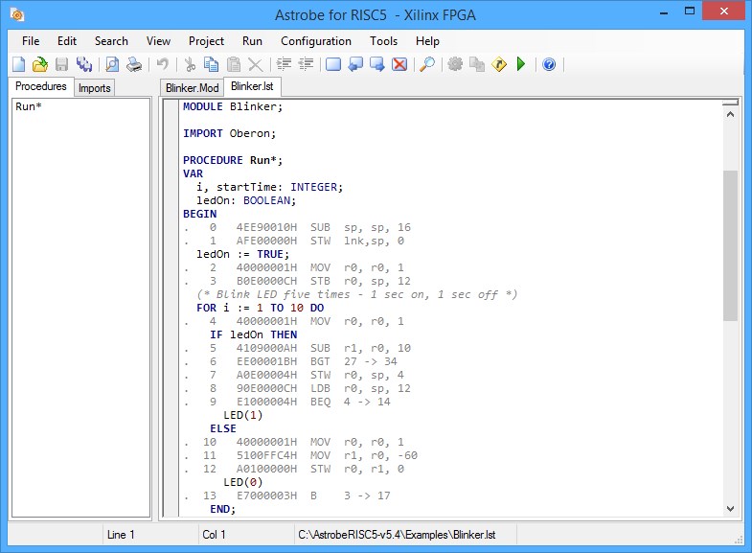The image size is (752, 553).
Task: Click the Save All icon
Action: pyautogui.click(x=84, y=64)
